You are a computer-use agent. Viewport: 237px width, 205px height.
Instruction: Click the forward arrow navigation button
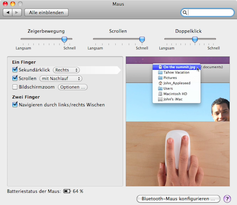coord(17,13)
